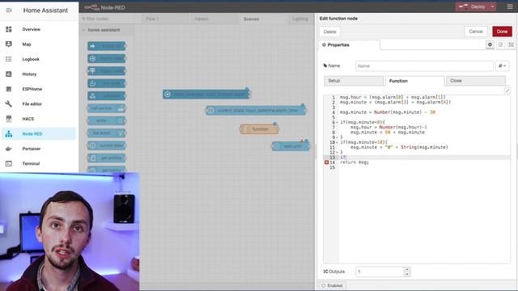The width and height of the screenshot is (518, 291).
Task: Open the Logbook sidebar icon
Action: click(x=9, y=59)
